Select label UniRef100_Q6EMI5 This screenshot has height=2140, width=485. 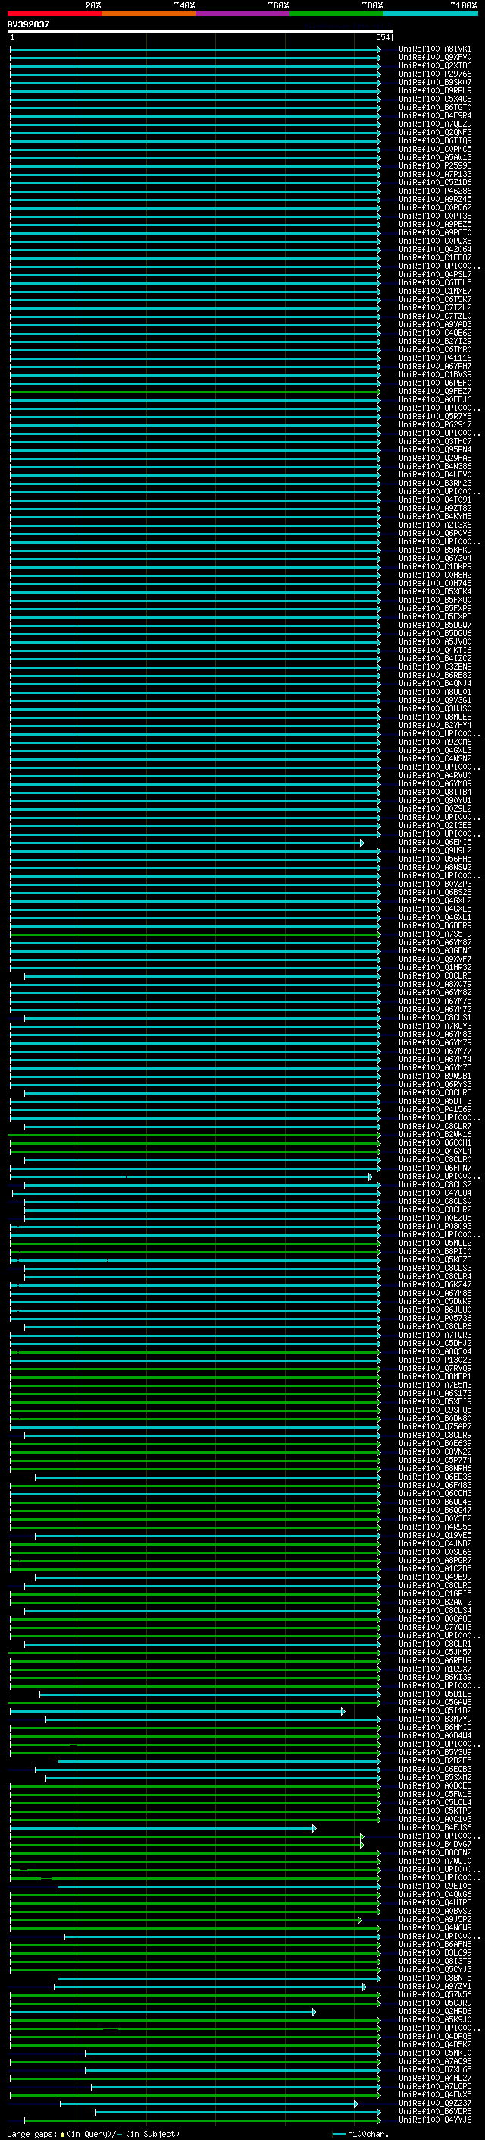[x=434, y=843]
